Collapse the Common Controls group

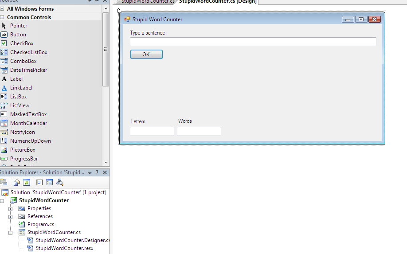pyautogui.click(x=2, y=17)
